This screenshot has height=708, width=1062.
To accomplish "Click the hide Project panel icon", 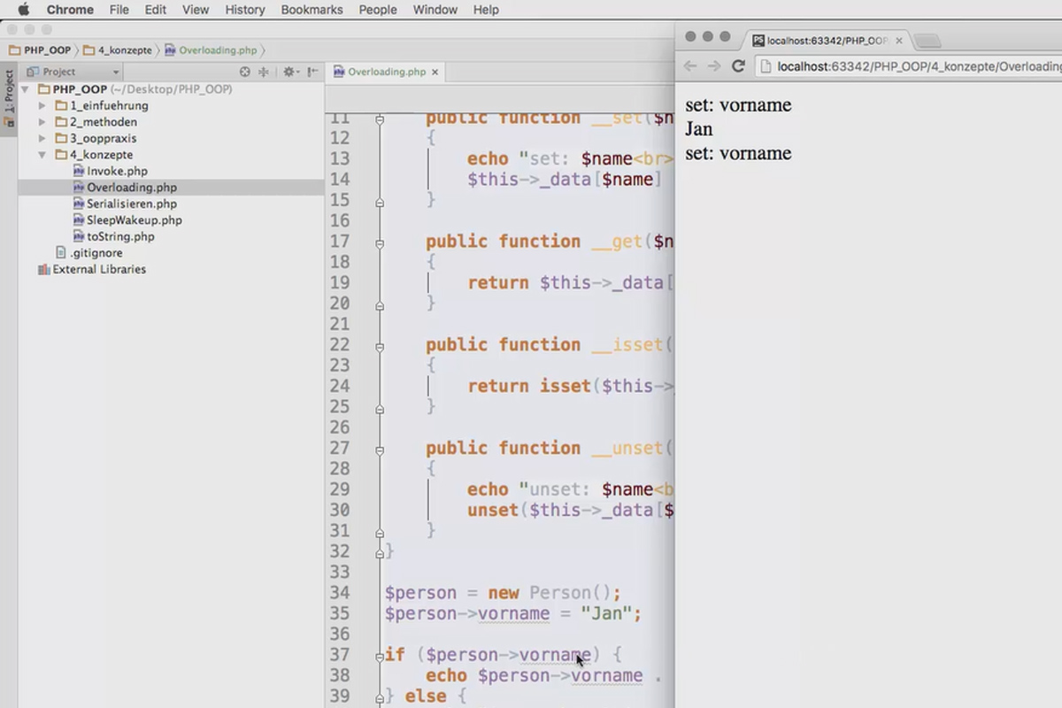I will click(x=312, y=72).
